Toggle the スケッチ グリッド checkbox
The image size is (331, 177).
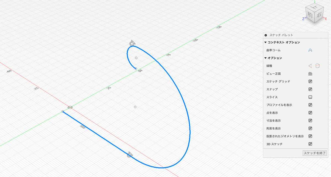(x=310, y=81)
